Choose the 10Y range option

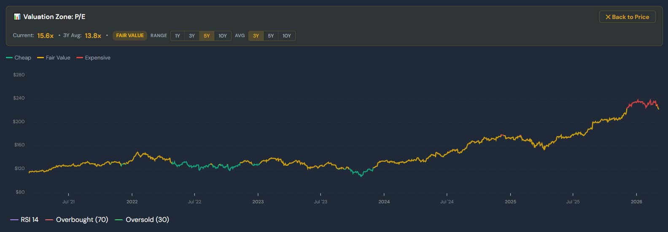click(x=223, y=36)
